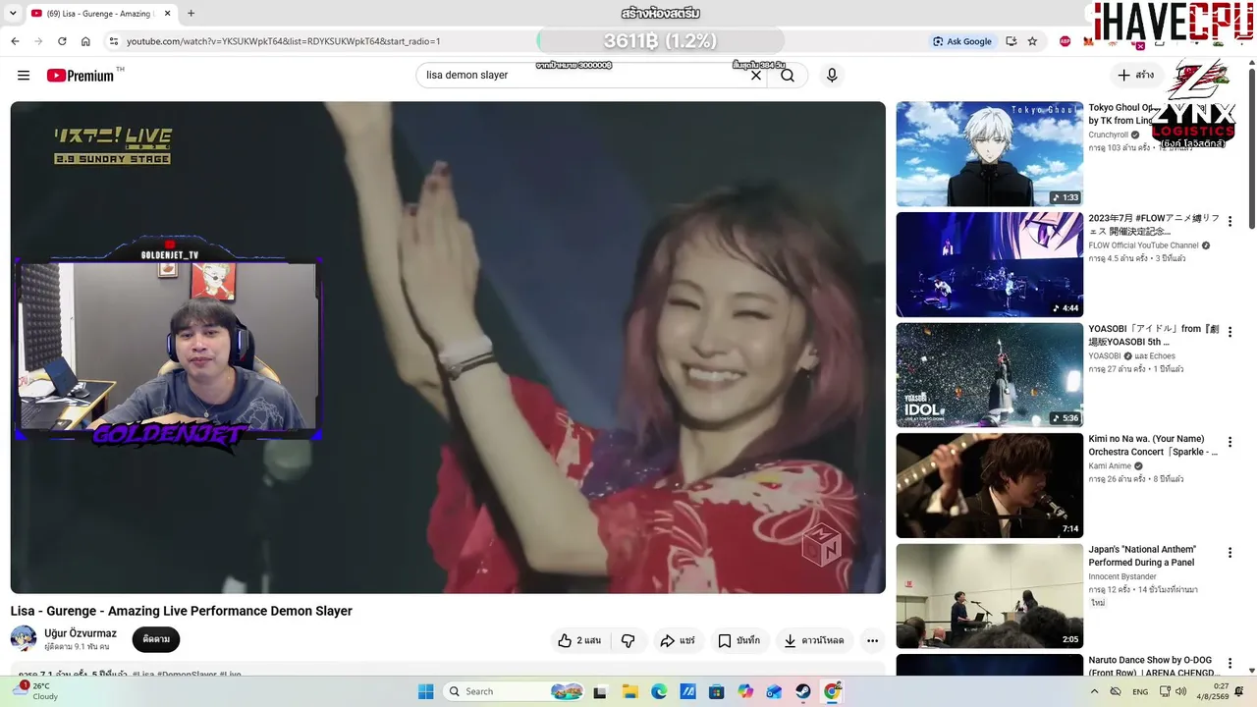Play the FLOW live concert thumbnail
The width and height of the screenshot is (1257, 707).
point(990,264)
